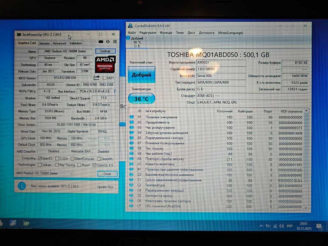This screenshot has width=328, height=246.
Task: Open the Редагувати menu
Action: [x=148, y=33]
